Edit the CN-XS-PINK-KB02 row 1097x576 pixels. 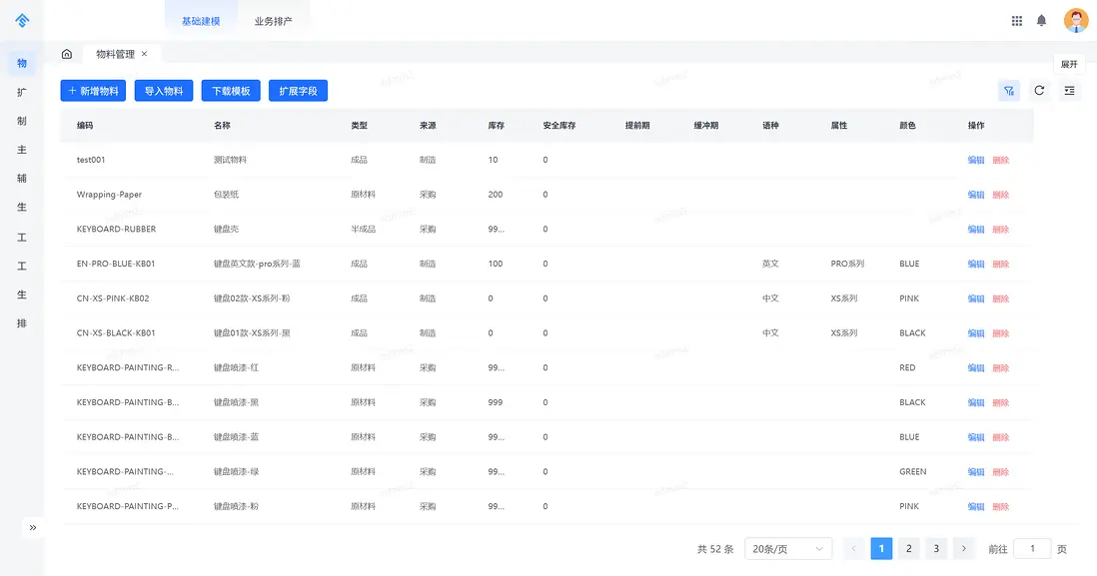point(976,298)
